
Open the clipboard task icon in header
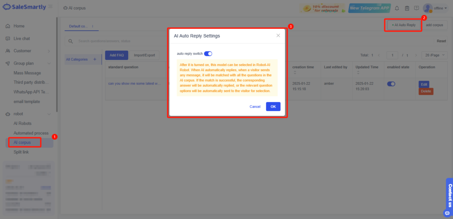coord(407,8)
